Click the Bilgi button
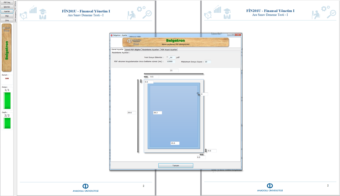This screenshot has width=340, height=196. pos(7,16)
